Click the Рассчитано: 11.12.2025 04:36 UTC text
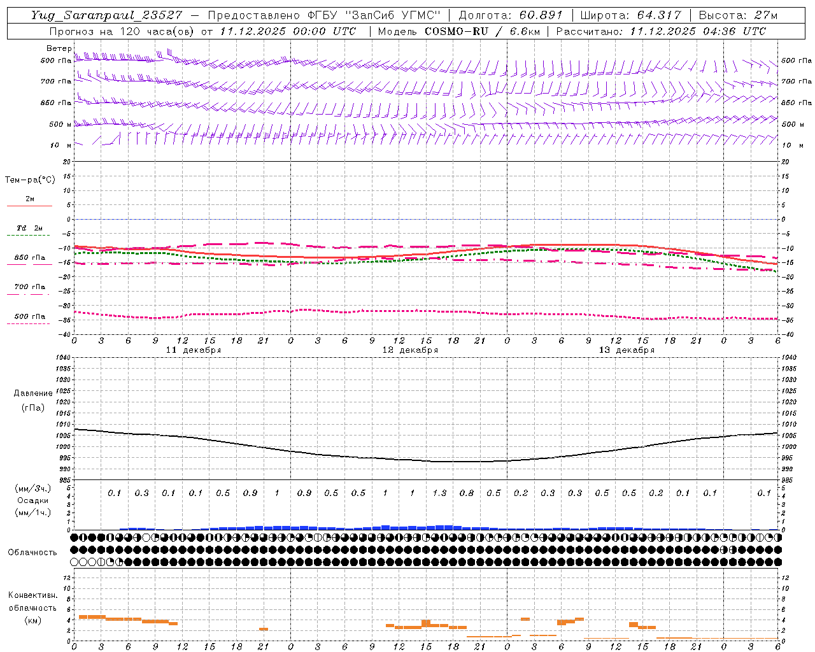Screen dimensions: 815x652 point(661,31)
